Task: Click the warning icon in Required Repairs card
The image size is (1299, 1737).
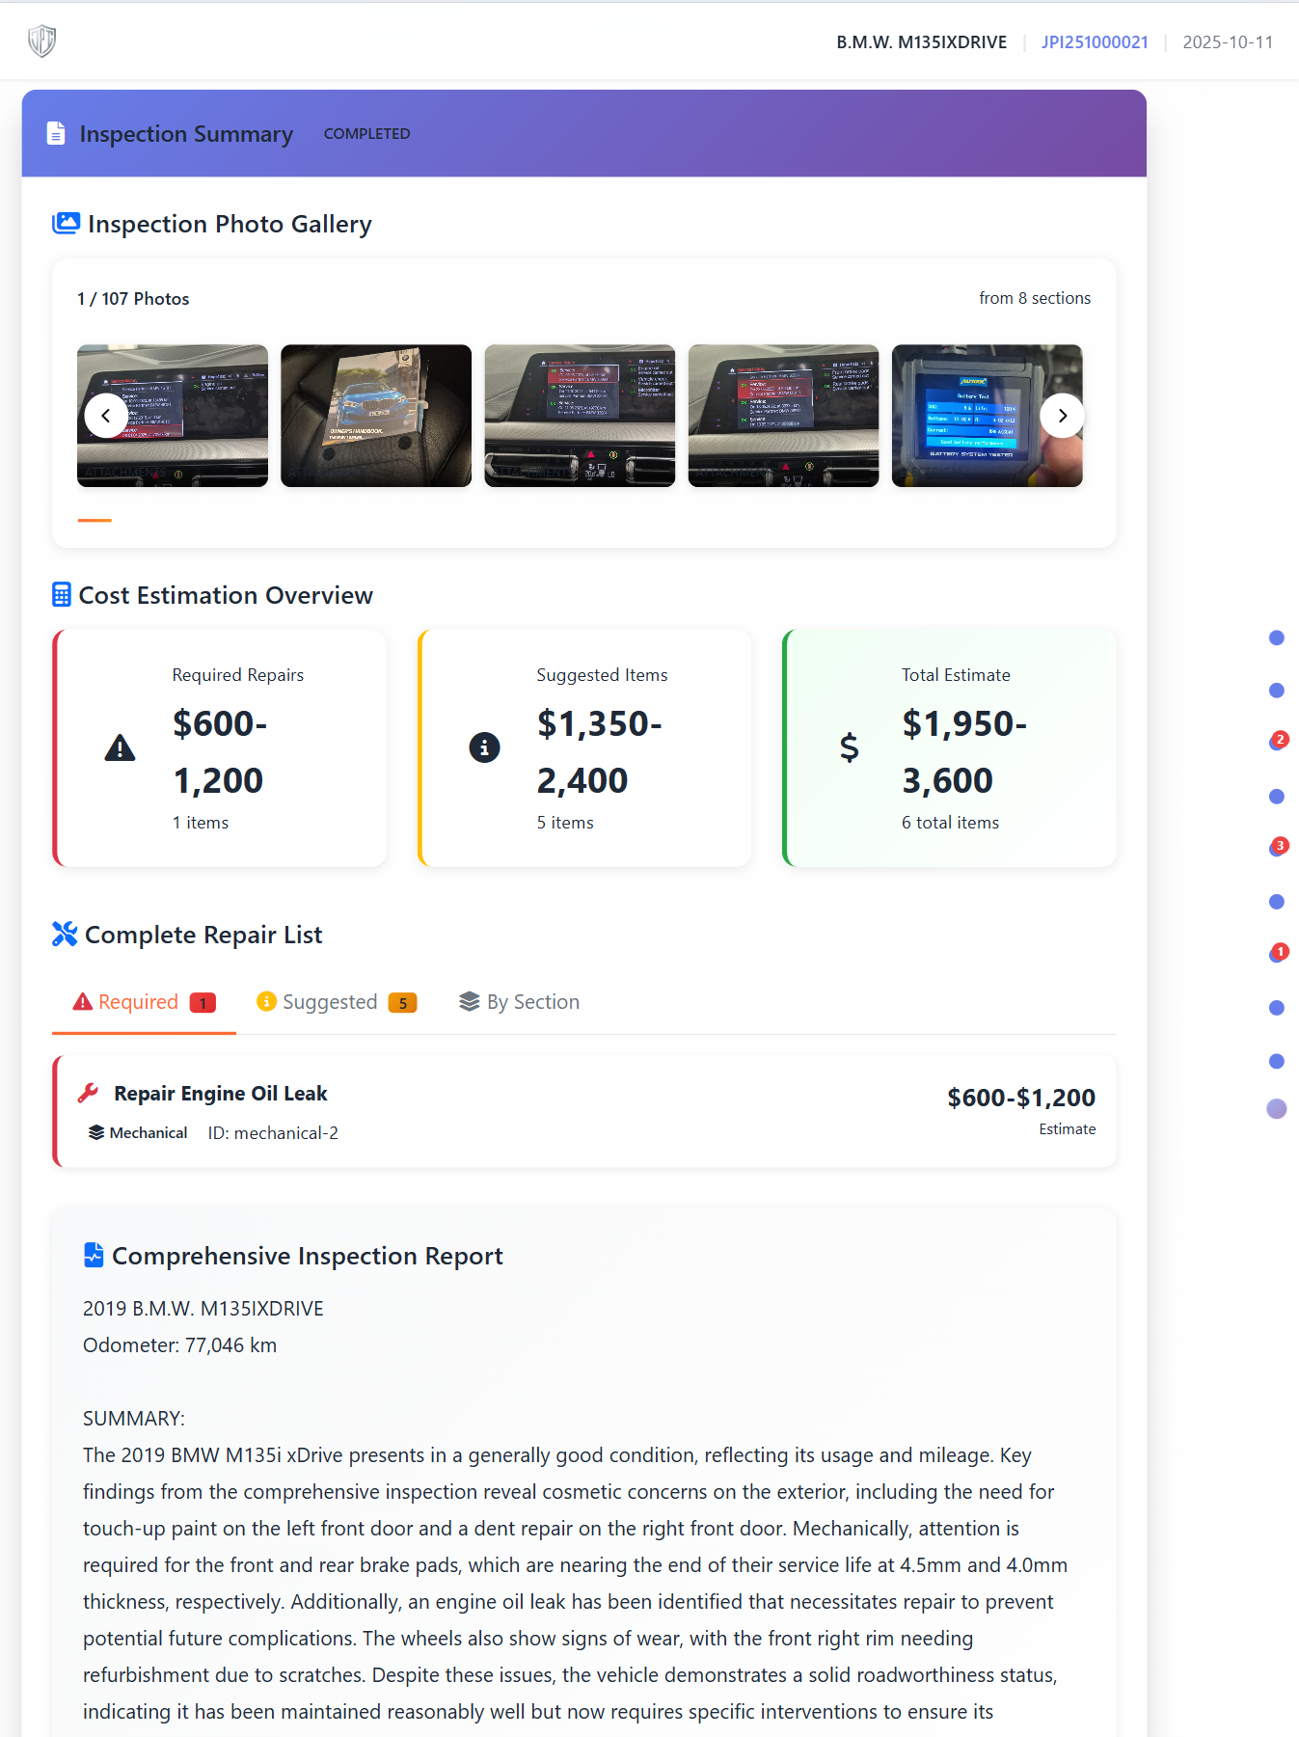Action: (120, 747)
